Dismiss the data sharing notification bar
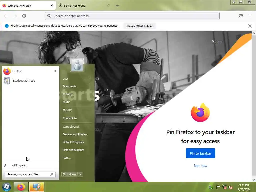The width and height of the screenshot is (256, 192). click(x=250, y=26)
